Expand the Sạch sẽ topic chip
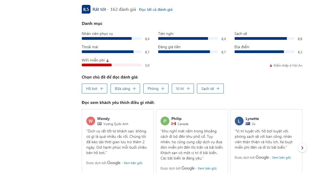This screenshot has width=334, height=173. (210, 89)
